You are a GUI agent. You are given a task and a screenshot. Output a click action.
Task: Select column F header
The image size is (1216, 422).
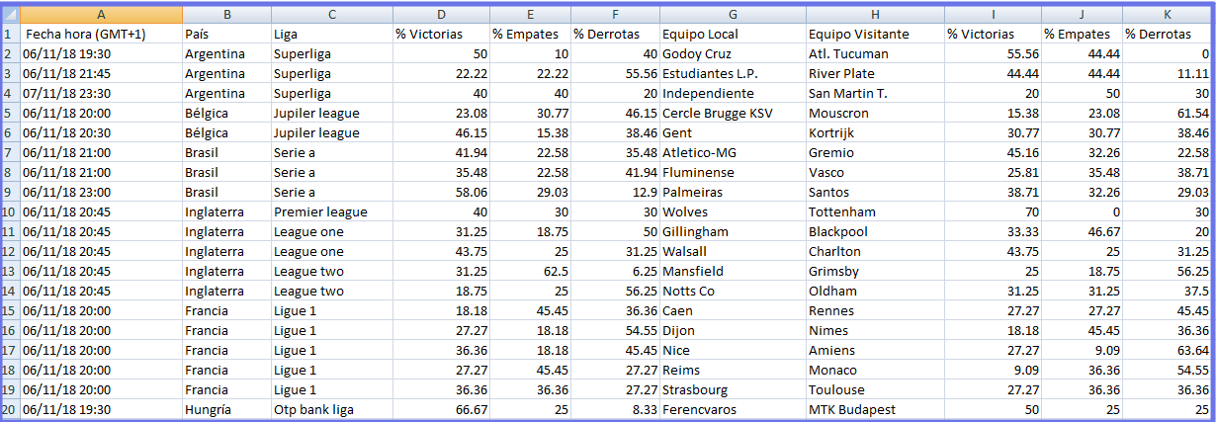[x=616, y=15]
